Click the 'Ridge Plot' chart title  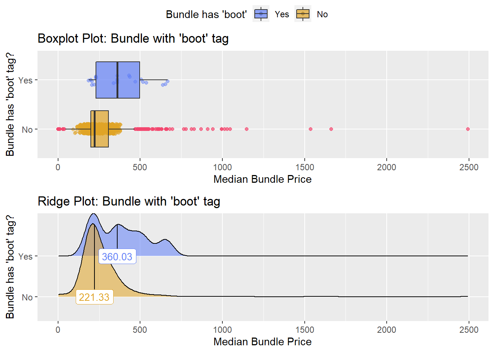tap(129, 201)
